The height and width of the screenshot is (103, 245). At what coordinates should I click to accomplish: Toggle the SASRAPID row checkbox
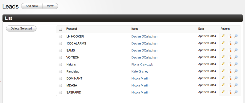(x=60, y=92)
